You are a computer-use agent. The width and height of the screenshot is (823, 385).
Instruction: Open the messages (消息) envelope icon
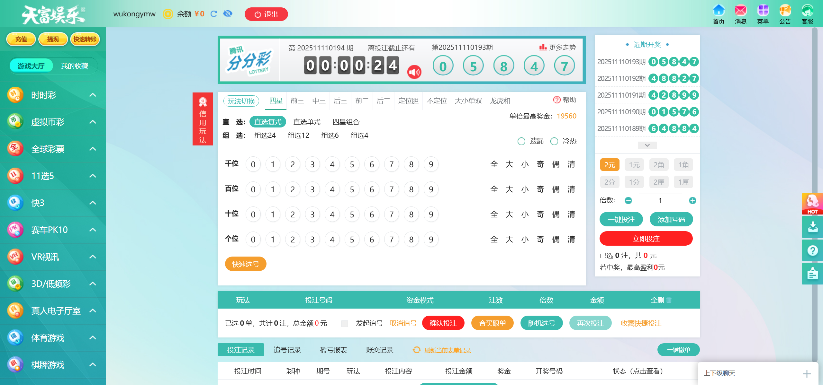coord(740,11)
